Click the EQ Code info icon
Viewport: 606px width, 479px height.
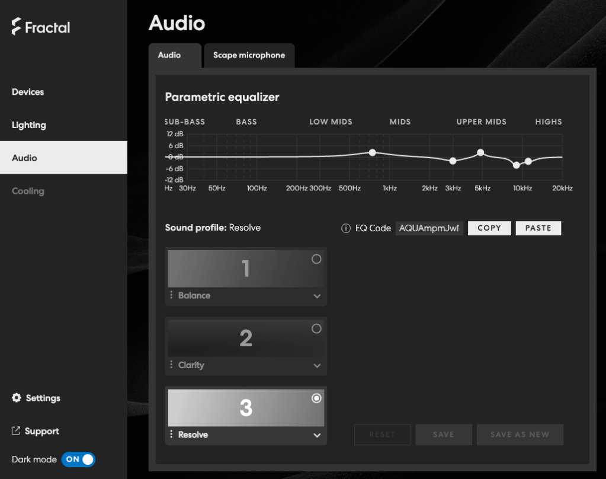click(x=346, y=228)
